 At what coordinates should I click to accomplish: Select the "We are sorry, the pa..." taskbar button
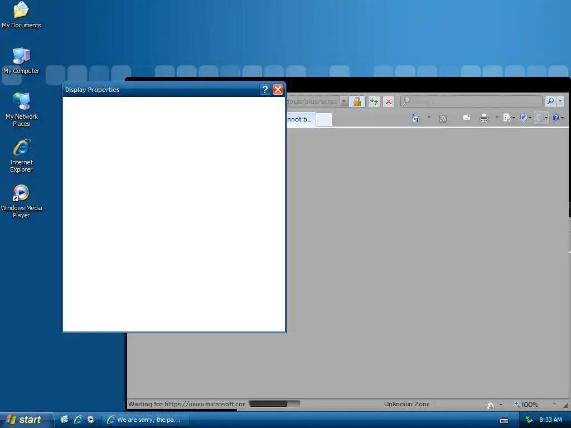[146, 420]
